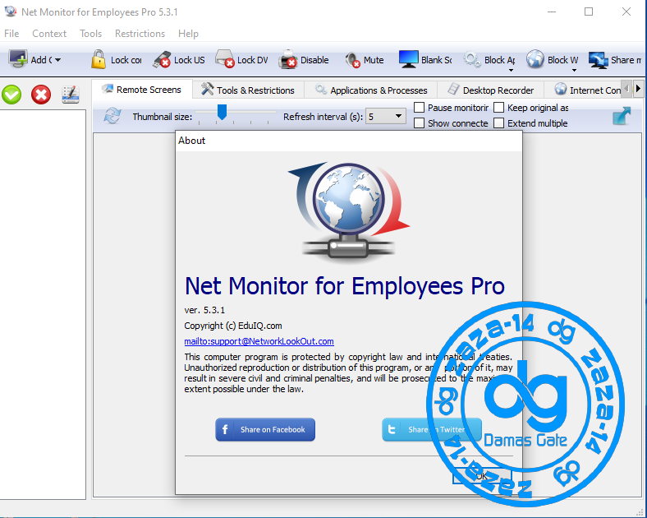Click the Thumbnail size slider handle

[222, 112]
